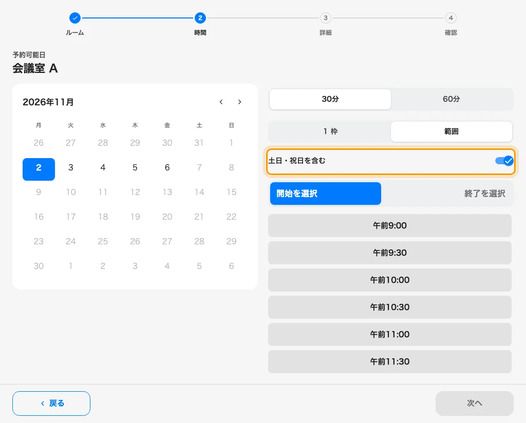The height and width of the screenshot is (423, 526).
Task: Select November 2 on calendar
Action: click(x=39, y=169)
